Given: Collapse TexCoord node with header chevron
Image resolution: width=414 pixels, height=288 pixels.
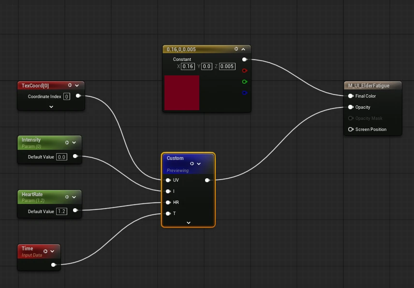Looking at the screenshot, I should [77, 86].
